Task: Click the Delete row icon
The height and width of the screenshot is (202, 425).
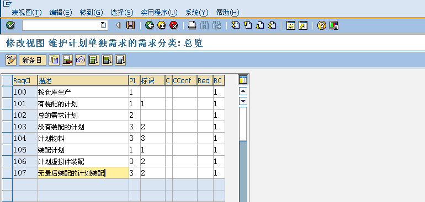Action: 67,60
